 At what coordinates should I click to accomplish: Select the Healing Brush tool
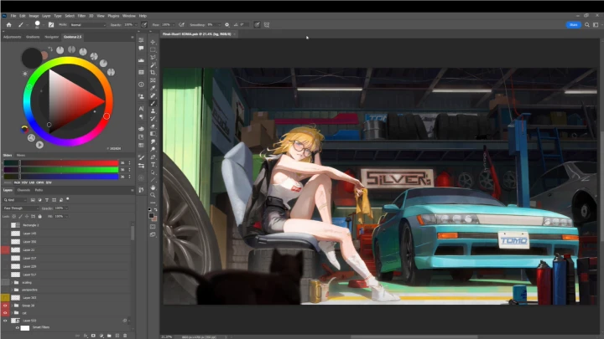coord(153,95)
